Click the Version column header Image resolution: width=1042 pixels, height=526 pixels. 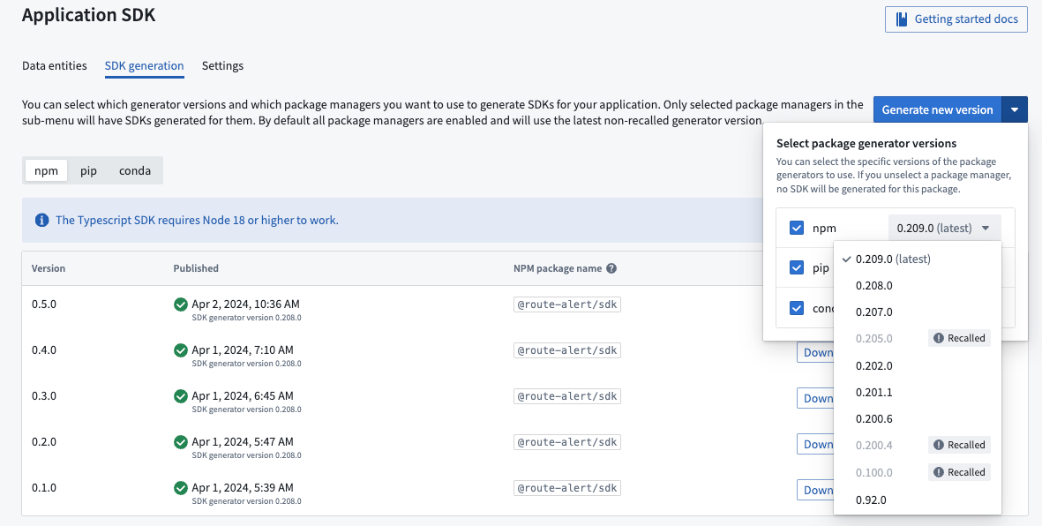pos(49,268)
